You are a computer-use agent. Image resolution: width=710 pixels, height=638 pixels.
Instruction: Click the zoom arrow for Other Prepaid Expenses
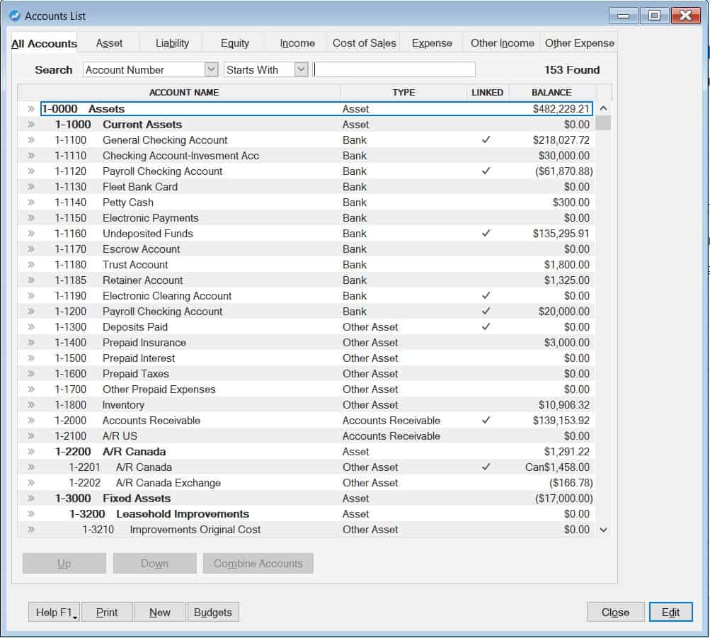pyautogui.click(x=30, y=389)
